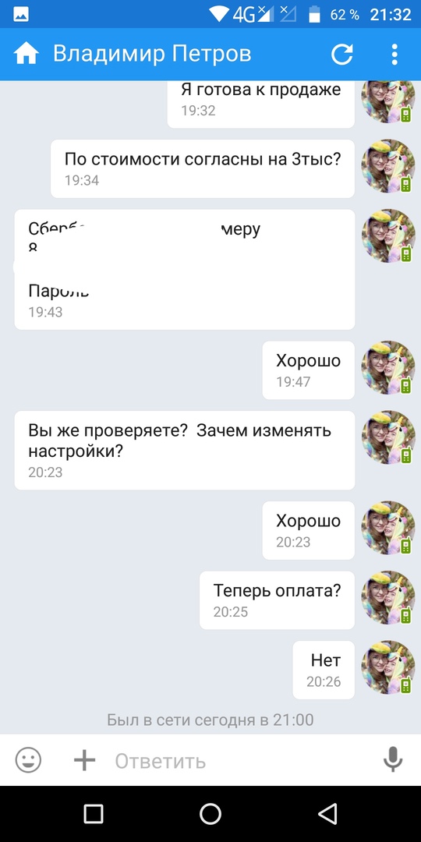The width and height of the screenshot is (421, 842).
Task: Tap the partially hidden Сбербанк message at 19:43
Action: click(x=184, y=269)
